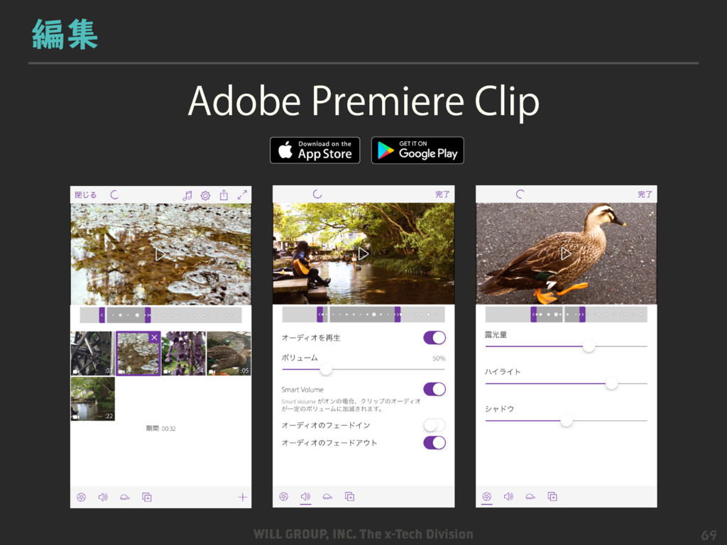Click undo icon in right phone screen

click(520, 194)
